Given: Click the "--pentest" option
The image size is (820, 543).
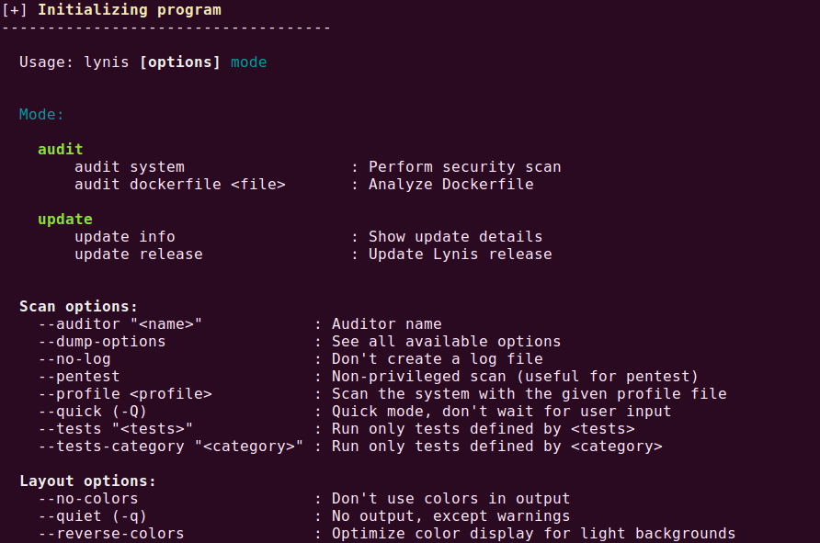Looking at the screenshot, I should click(79, 376).
